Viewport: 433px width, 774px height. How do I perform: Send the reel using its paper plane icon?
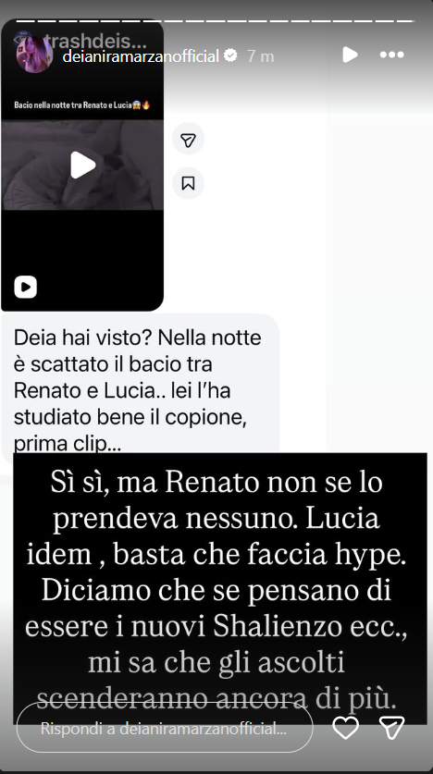188,141
